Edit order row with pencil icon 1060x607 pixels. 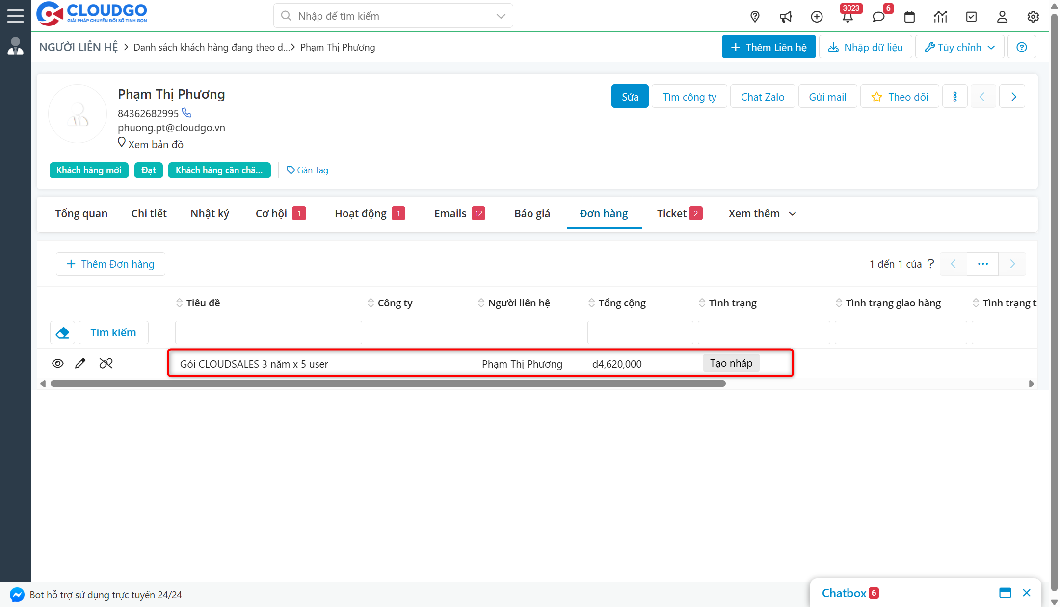pyautogui.click(x=80, y=363)
